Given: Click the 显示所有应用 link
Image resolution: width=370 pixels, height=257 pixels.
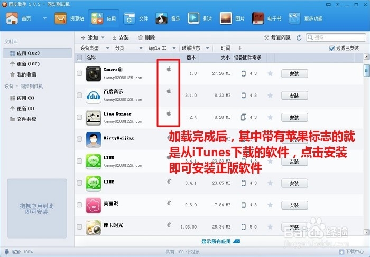Looking at the screenshot, I should point(220,241).
